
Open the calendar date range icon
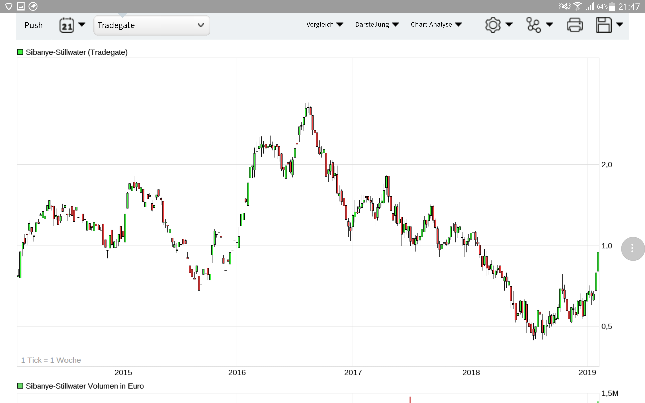67,25
